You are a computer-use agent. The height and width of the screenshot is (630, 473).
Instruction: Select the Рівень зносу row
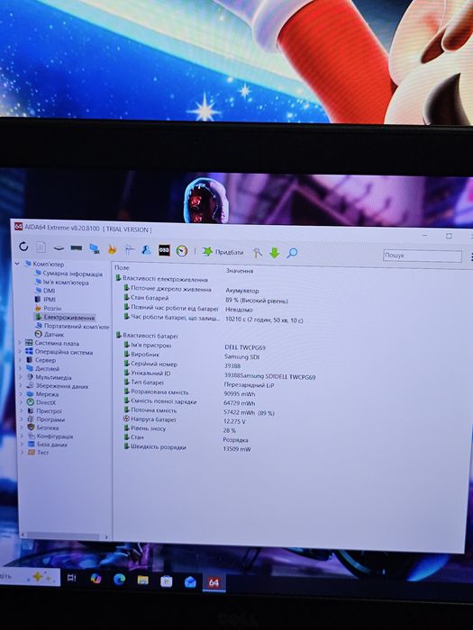(145, 428)
